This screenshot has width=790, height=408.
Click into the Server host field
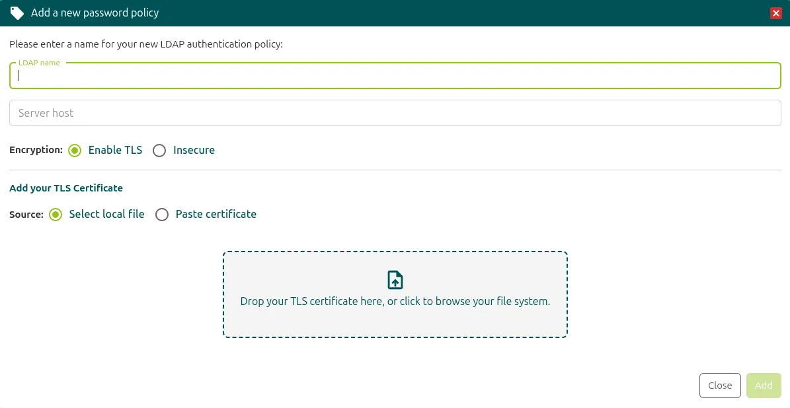click(x=395, y=113)
